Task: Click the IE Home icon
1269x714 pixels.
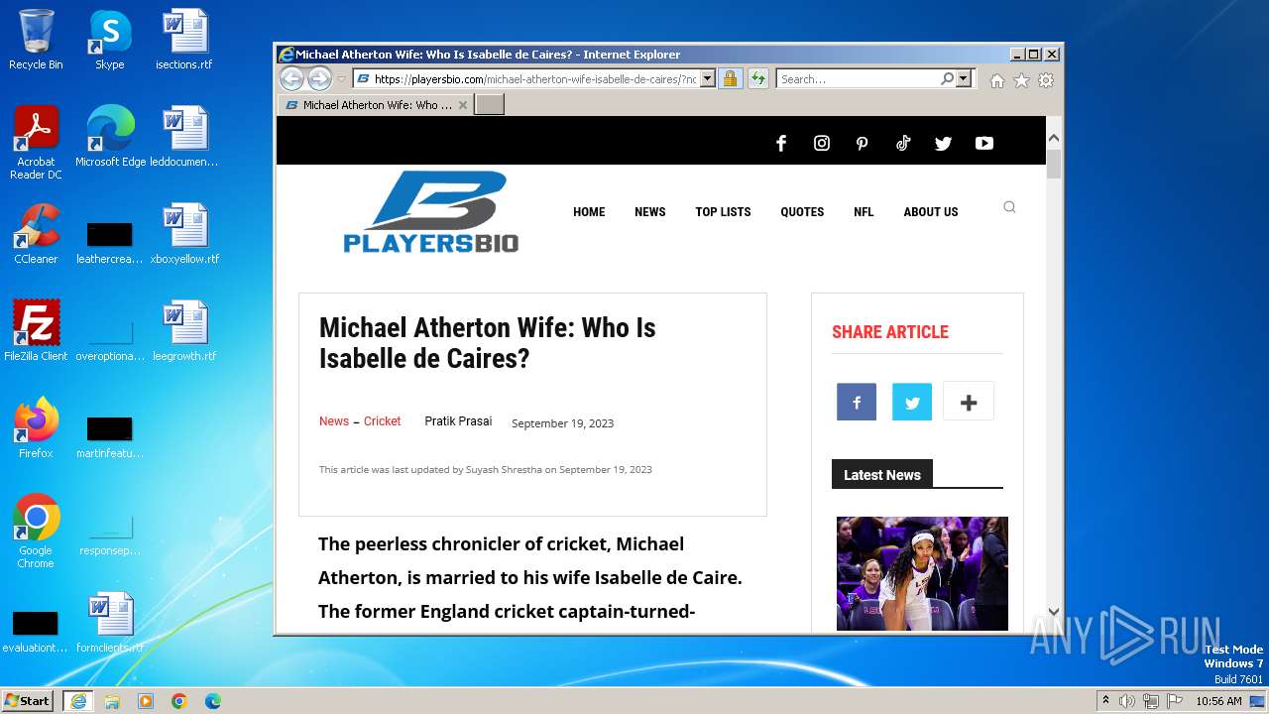Action: tap(997, 80)
